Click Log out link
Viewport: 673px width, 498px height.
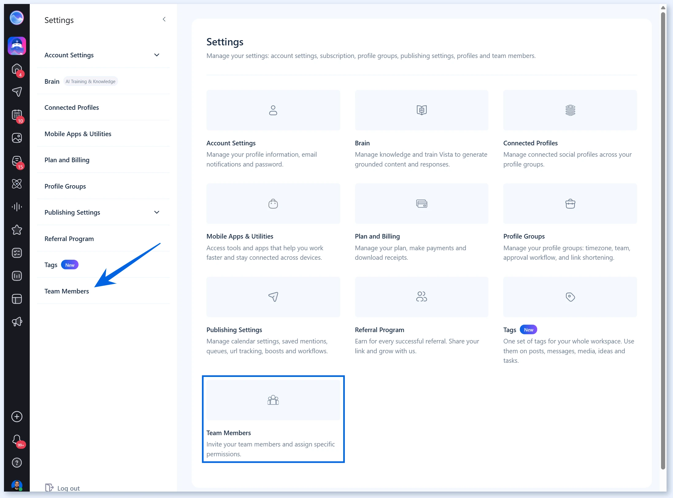(x=63, y=488)
